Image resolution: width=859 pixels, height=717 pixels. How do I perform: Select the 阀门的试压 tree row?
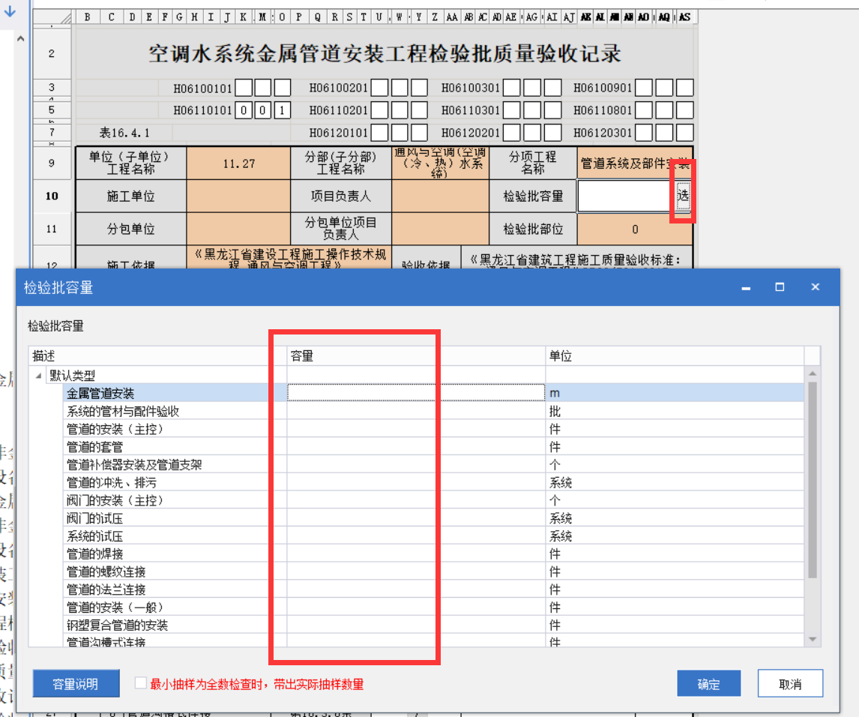pyautogui.click(x=94, y=518)
